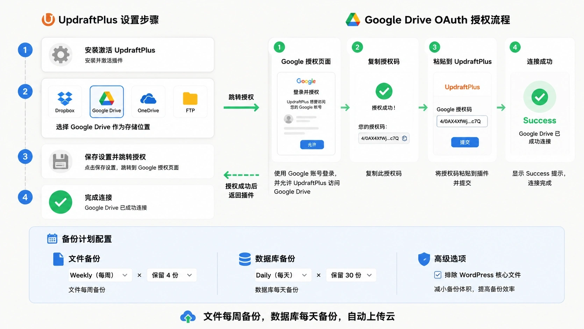
Task: Click the 选择 Google Drive 作为存储位置 caption
Action: pyautogui.click(x=103, y=127)
